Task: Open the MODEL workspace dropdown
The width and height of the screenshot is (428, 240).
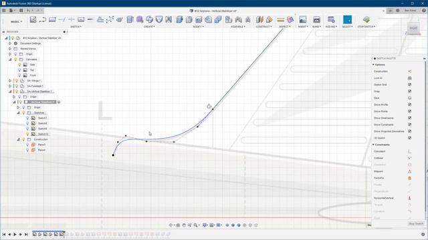Action: click(16, 21)
